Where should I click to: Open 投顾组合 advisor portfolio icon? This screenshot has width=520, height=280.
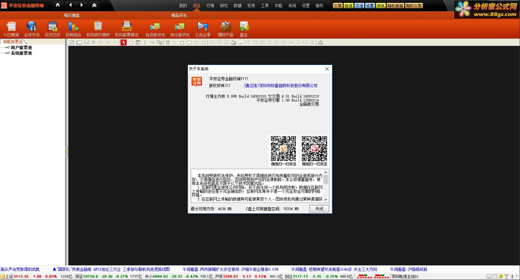(x=73, y=29)
